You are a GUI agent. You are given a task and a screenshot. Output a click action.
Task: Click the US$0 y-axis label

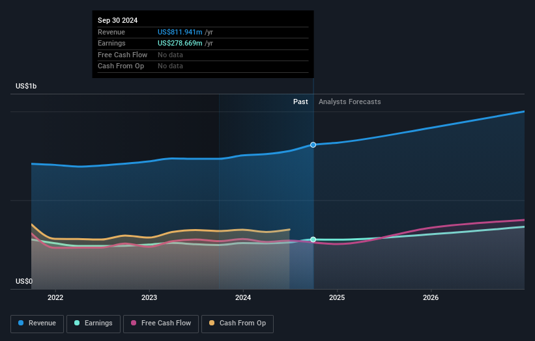point(24,281)
